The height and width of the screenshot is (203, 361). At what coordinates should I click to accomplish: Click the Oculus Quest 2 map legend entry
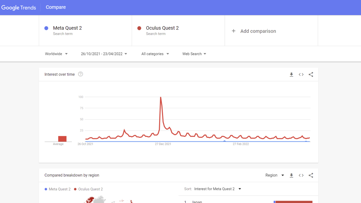89,189
